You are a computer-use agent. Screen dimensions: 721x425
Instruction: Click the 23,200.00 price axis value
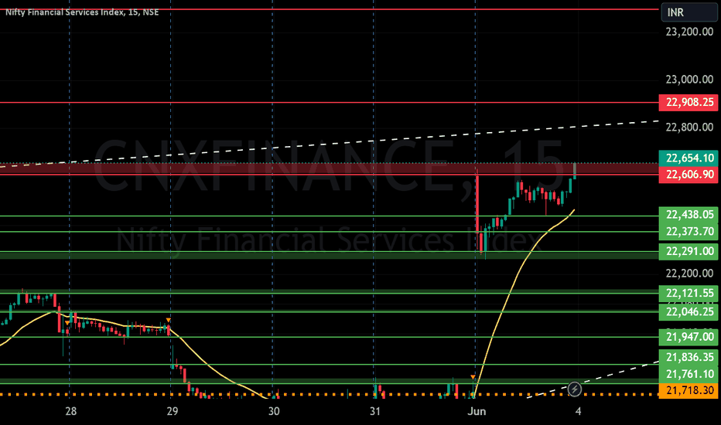(x=689, y=32)
